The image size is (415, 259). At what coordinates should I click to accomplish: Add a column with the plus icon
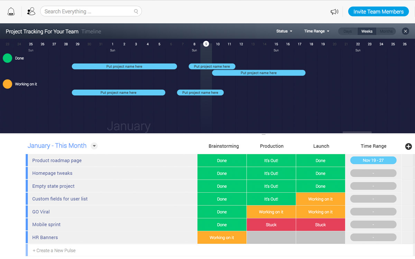[x=408, y=146]
